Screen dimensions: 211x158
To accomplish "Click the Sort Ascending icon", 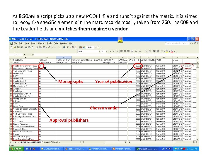I will pos(73,47).
